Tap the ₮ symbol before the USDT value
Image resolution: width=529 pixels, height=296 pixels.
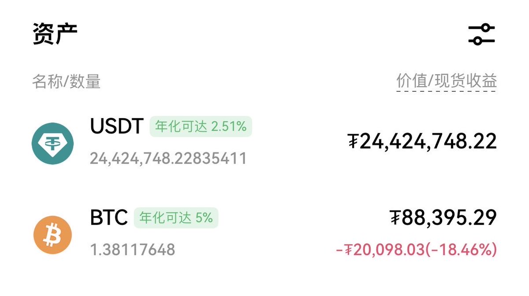(353, 142)
